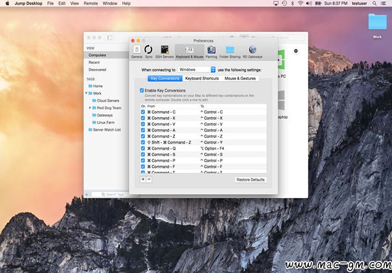The height and width of the screenshot is (273, 392).
Task: Open the Folder Sharing preferences pane
Action: pos(230,52)
